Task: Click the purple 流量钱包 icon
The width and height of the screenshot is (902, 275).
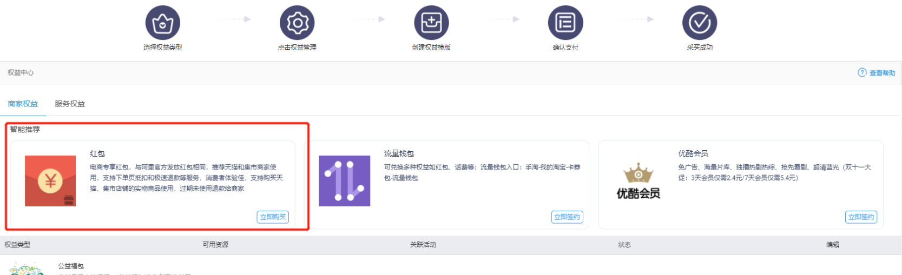Action: 344,181
